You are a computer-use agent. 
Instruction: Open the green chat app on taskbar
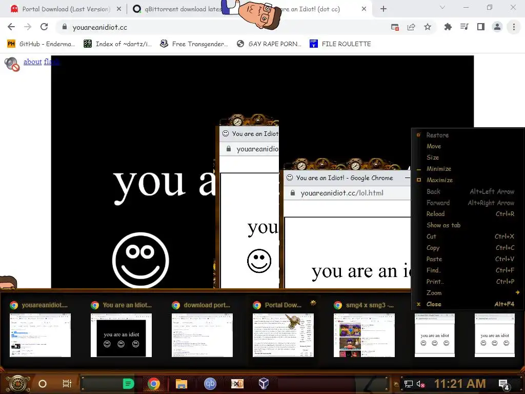pos(128,384)
